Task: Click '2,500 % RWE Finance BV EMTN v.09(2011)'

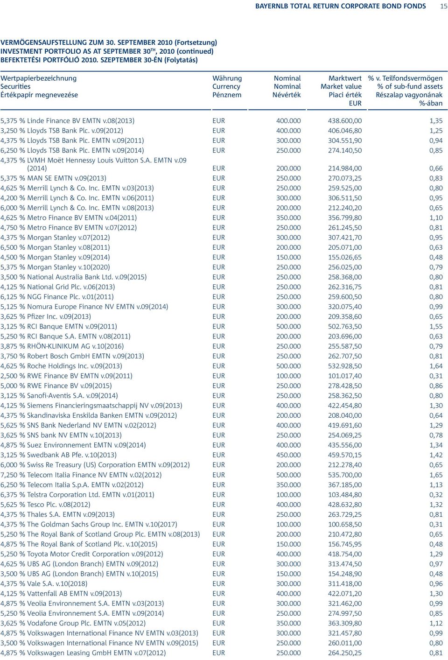Action: click(66, 376)
